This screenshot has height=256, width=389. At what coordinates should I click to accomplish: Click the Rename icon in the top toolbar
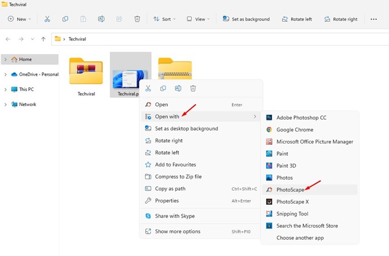pyautogui.click(x=101, y=19)
